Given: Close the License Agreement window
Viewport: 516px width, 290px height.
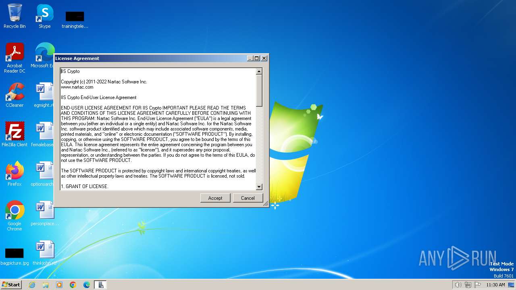Looking at the screenshot, I should pos(264,58).
